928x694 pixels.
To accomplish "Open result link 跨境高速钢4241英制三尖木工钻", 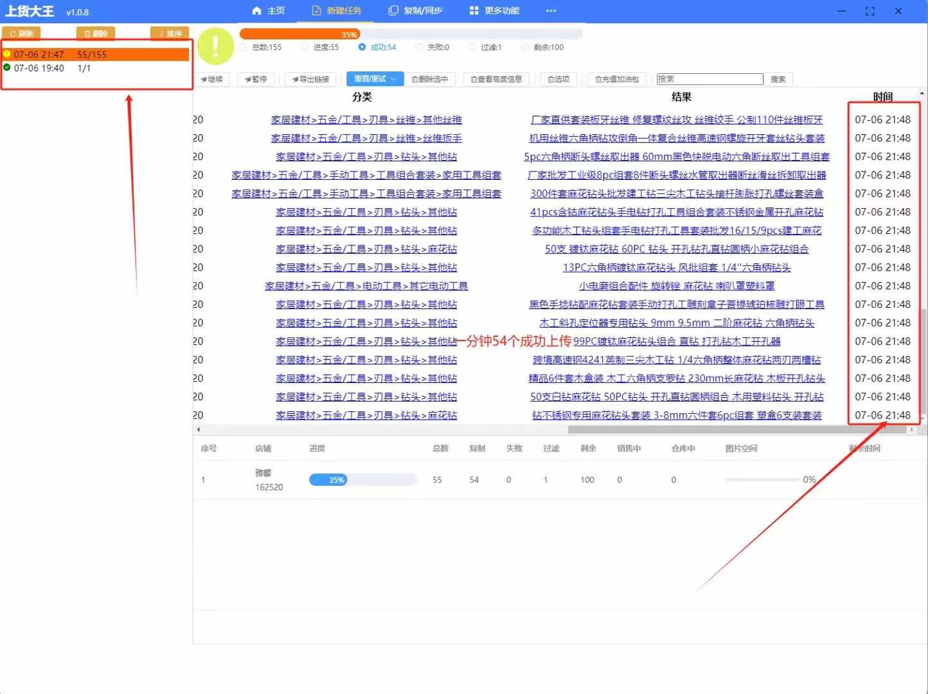I will (x=677, y=360).
